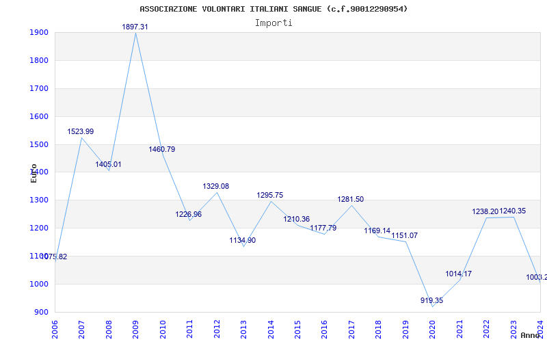Image resolution: width=547 pixels, height=342 pixels.
Task: Select the 2019 year label
Action: 405,330
